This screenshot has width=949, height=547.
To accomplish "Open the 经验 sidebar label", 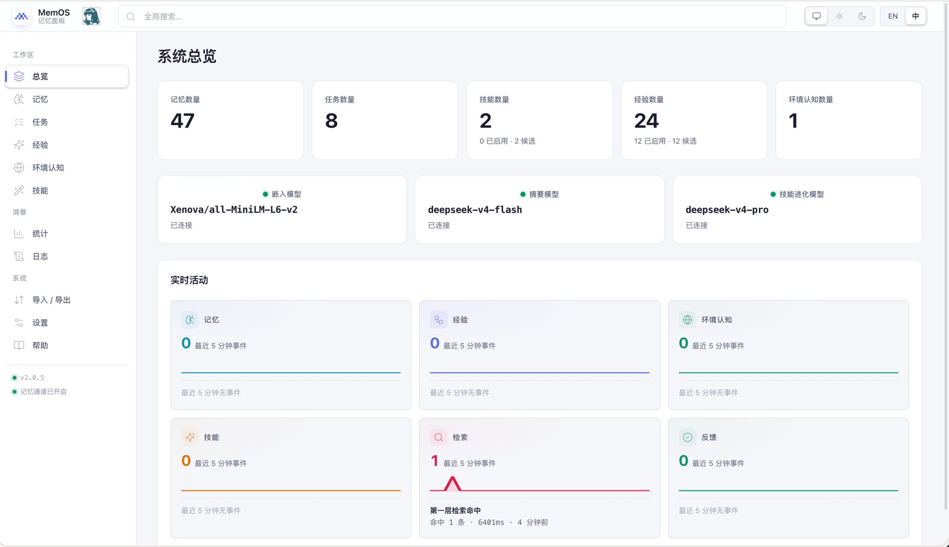I will coord(40,145).
